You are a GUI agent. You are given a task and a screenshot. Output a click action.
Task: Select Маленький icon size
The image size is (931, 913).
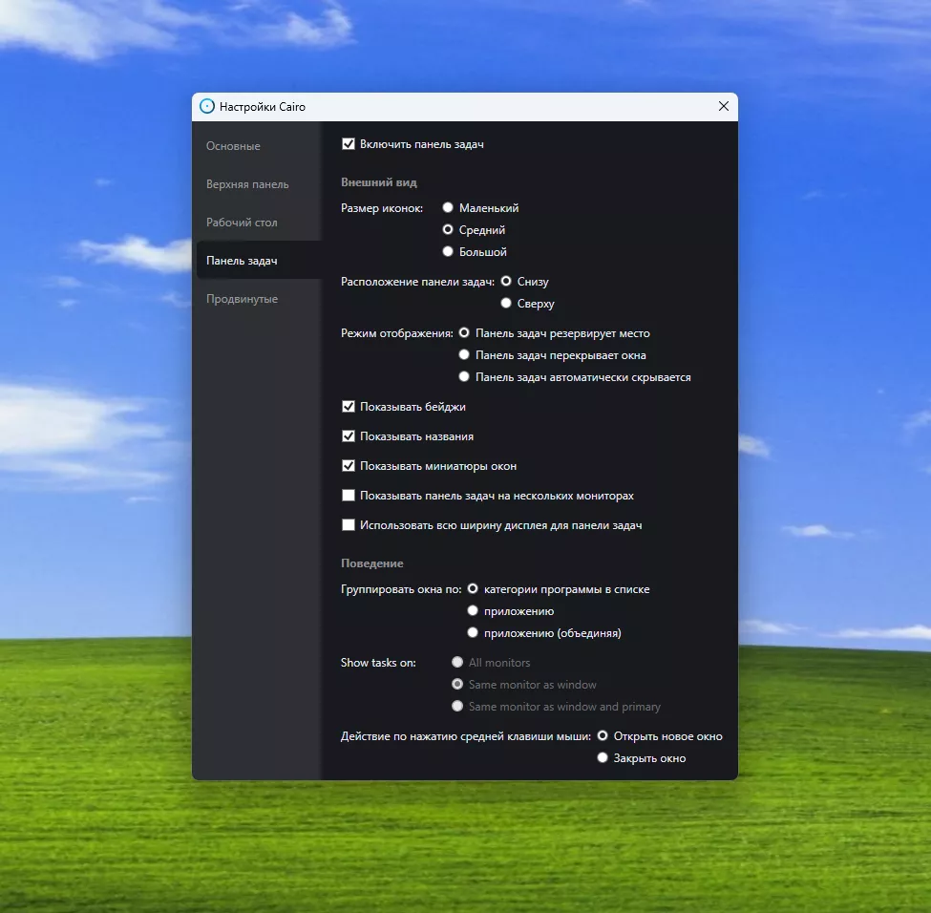tap(448, 207)
